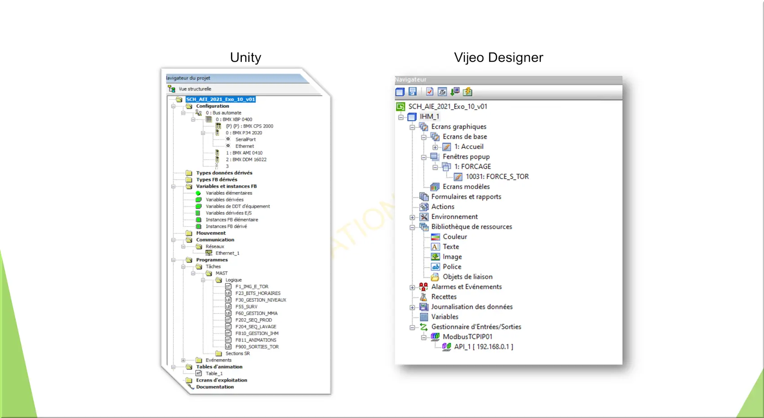
Task: Select the F23_BITS_HORAIRES section
Action: click(258, 293)
